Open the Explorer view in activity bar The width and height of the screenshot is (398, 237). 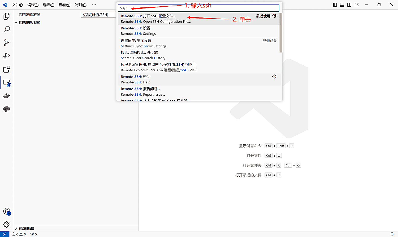pos(7,16)
